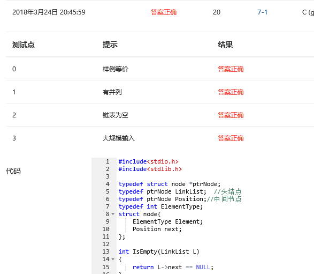Click the 测试点 column header
This screenshot has width=314, height=274.
[24, 45]
